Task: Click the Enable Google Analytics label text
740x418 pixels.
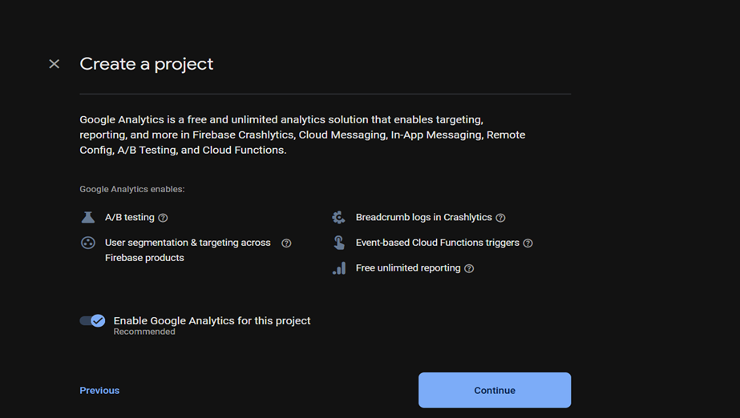Action: pos(212,321)
